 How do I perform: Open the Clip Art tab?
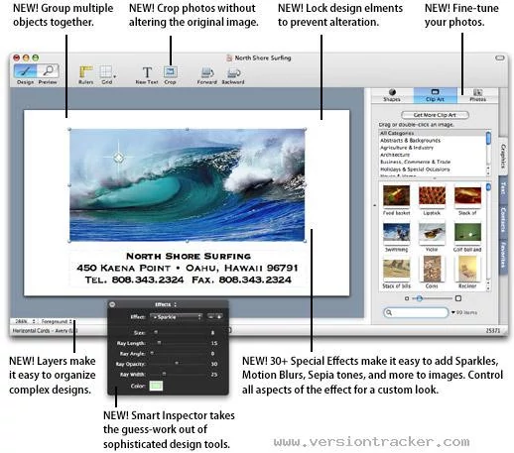435,95
